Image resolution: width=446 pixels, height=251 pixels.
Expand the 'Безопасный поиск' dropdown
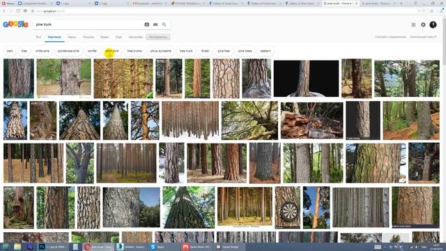pyautogui.click(x=423, y=37)
